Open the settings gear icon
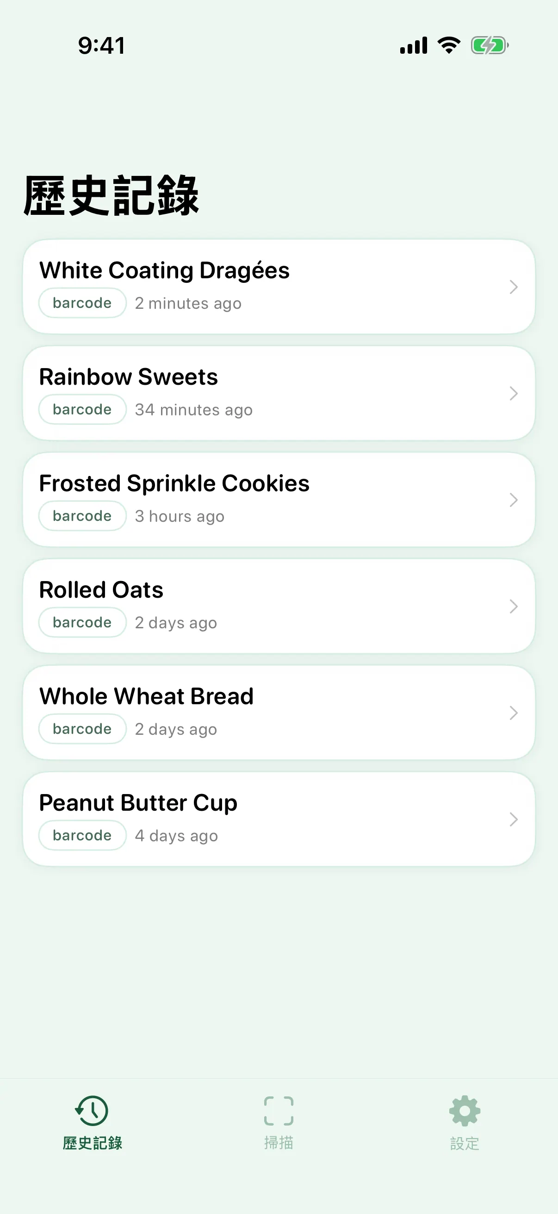 465,1111
